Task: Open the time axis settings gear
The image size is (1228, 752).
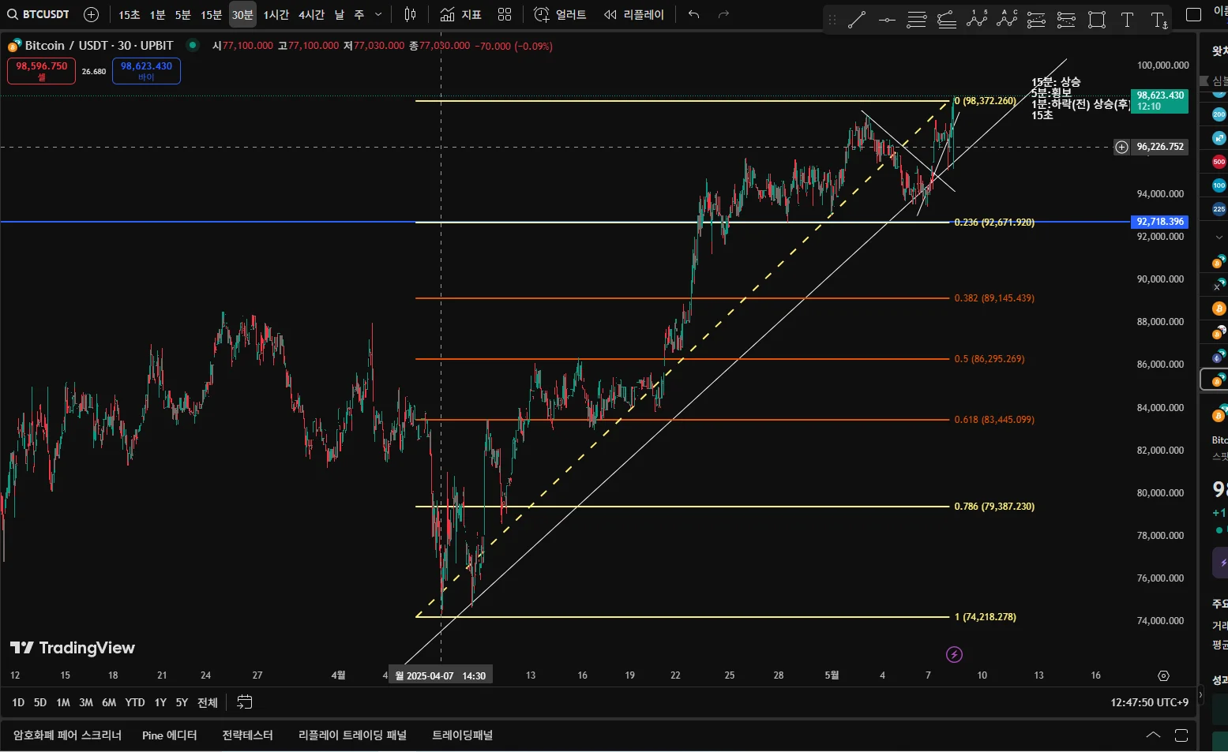Action: 1163,675
